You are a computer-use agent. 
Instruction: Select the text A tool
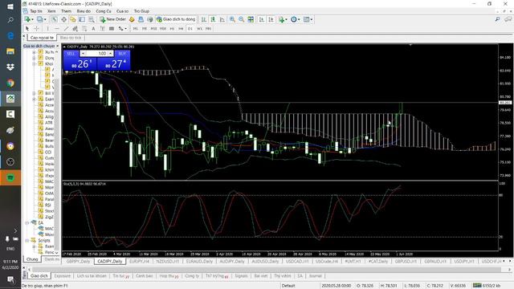pyautogui.click(x=93, y=29)
